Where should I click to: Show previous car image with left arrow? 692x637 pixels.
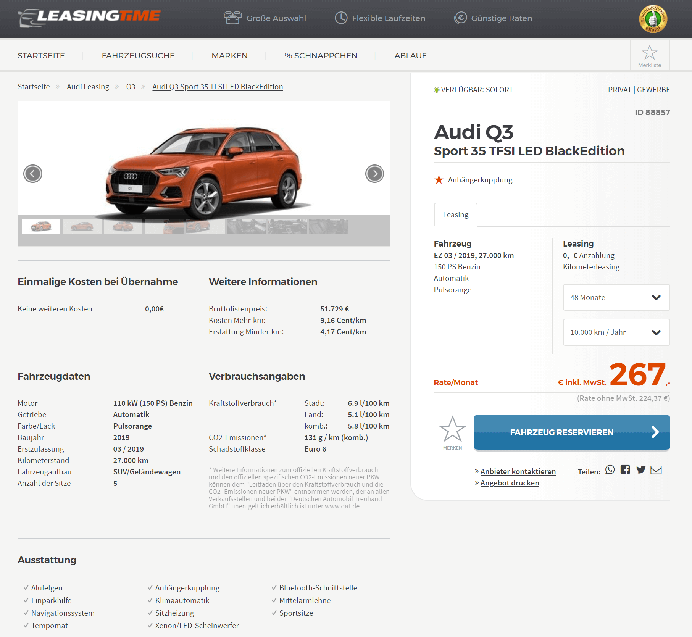pos(33,174)
